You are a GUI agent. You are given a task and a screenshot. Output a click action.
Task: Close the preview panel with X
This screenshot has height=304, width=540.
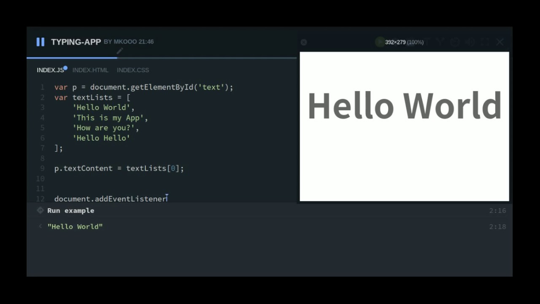500,42
